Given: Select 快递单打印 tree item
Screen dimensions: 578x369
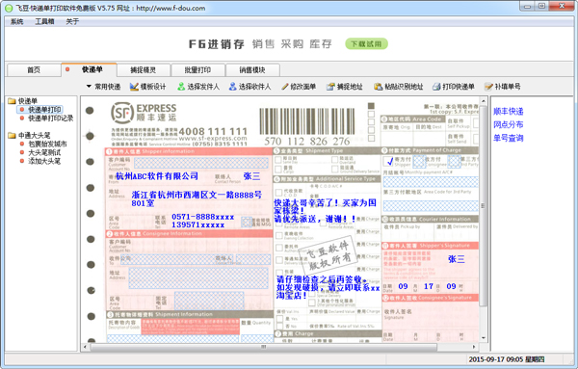Looking at the screenshot, I should point(44,110).
